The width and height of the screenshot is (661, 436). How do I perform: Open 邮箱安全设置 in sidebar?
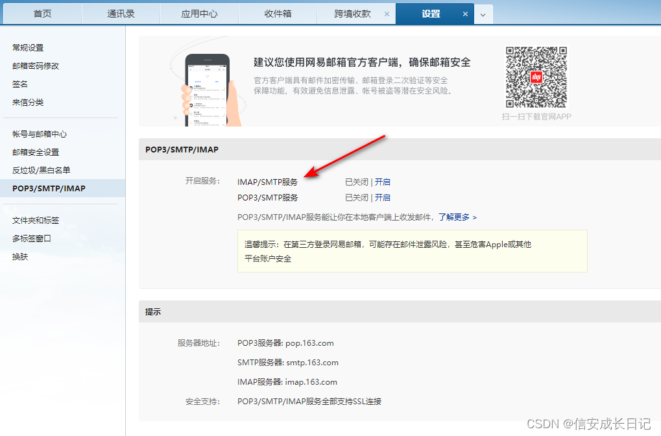(x=36, y=152)
